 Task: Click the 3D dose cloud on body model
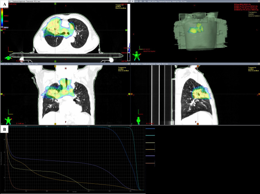(x=196, y=29)
